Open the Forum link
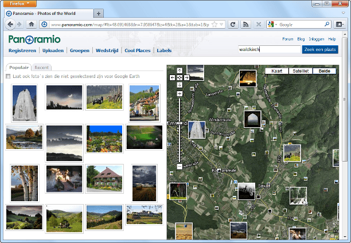Viewport: 351px width, 243px height. (x=288, y=39)
